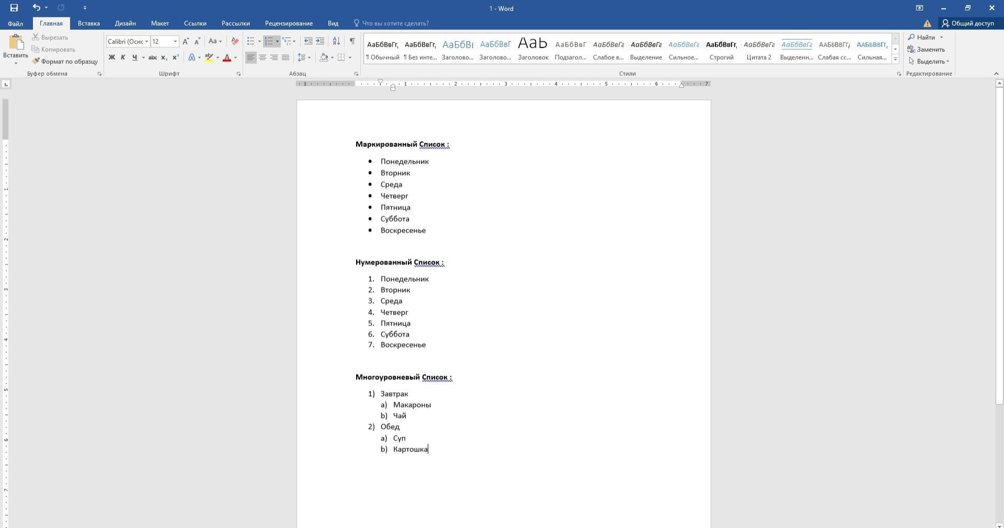Toggle strikethrough formatting
Image resolution: width=1004 pixels, height=528 pixels.
click(153, 58)
